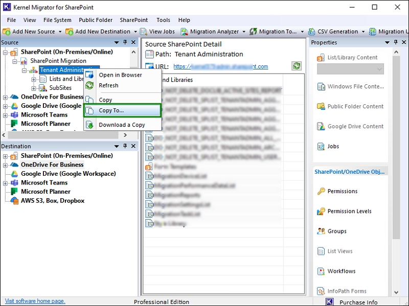Open the Migration Analyzer dropdown arrow
The width and height of the screenshot is (409, 306).
click(244, 32)
